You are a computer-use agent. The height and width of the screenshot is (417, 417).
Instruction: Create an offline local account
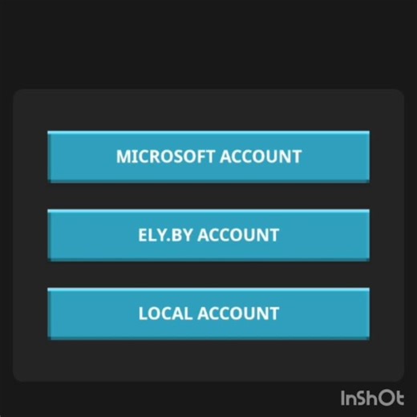coord(208,314)
